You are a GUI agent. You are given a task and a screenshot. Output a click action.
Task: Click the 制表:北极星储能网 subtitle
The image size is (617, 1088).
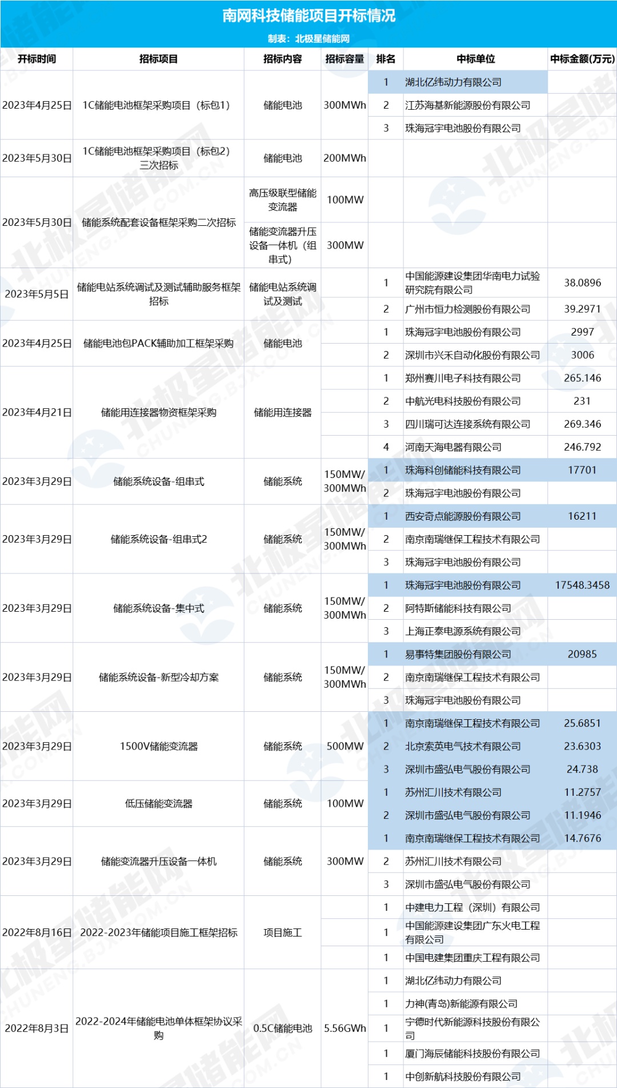308,38
